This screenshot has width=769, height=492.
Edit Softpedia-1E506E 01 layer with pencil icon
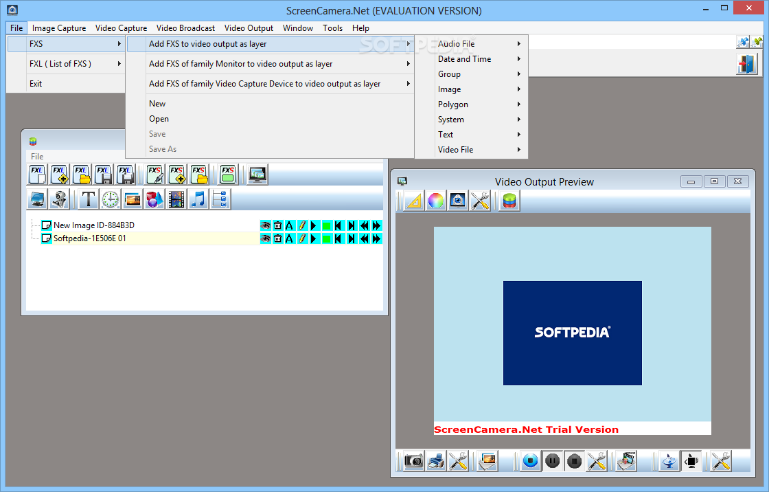pos(302,238)
